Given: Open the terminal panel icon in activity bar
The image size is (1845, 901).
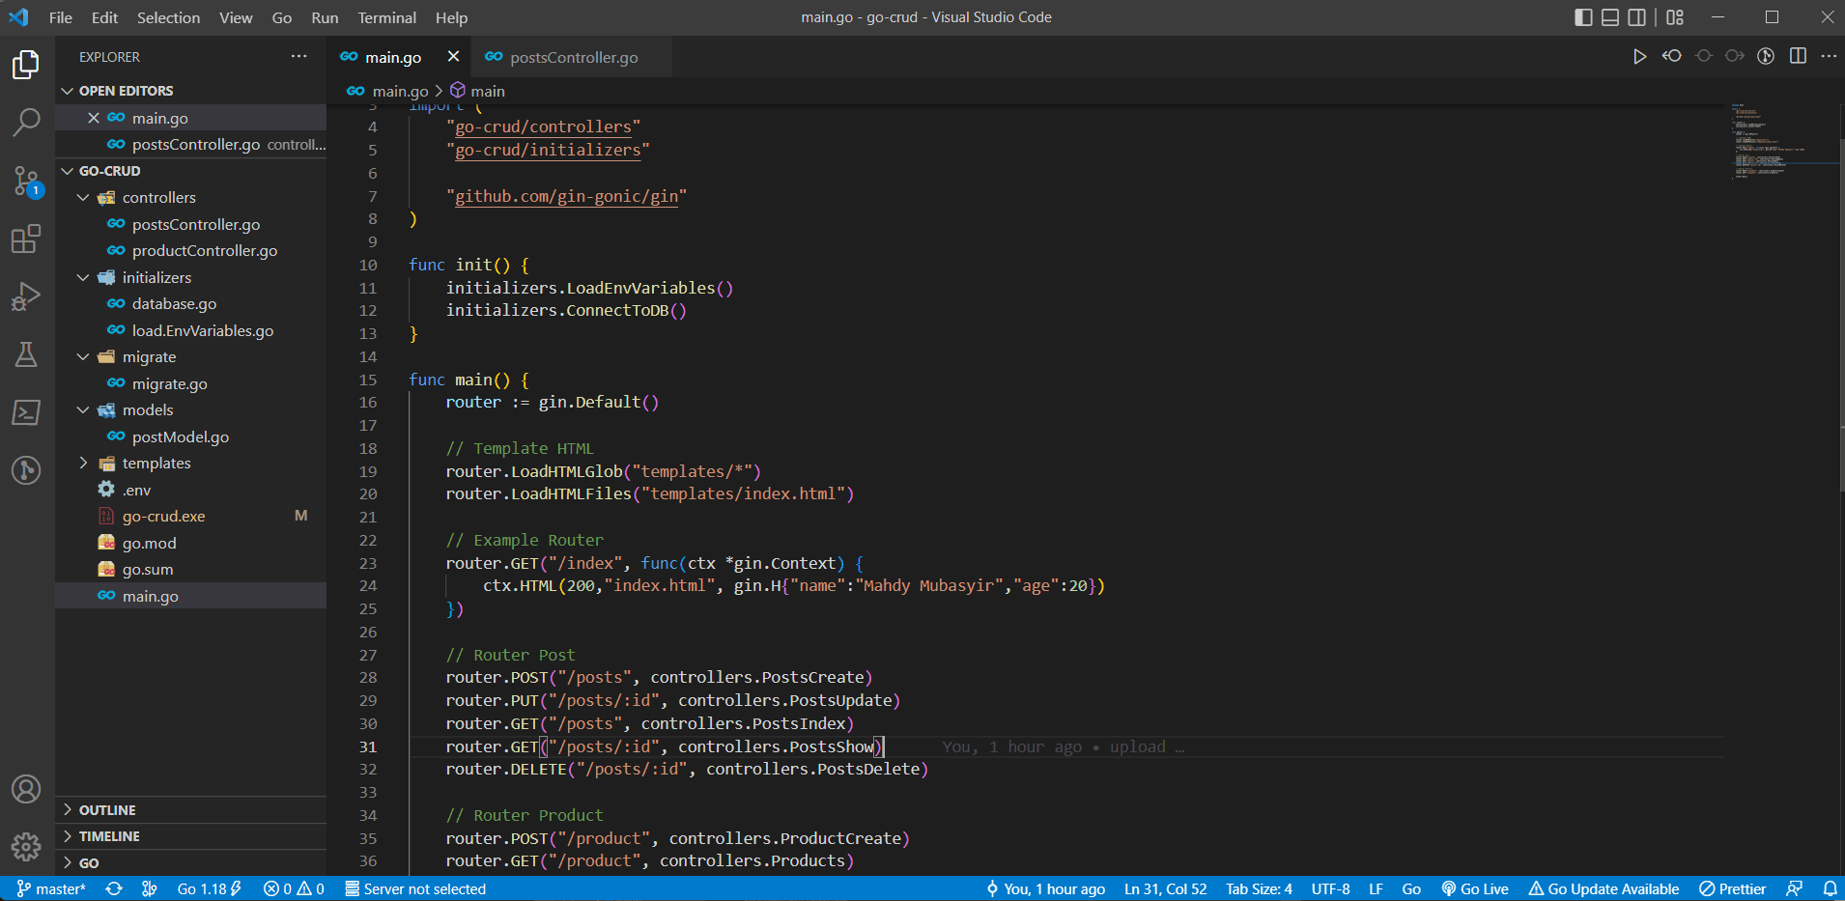Looking at the screenshot, I should pos(26,412).
